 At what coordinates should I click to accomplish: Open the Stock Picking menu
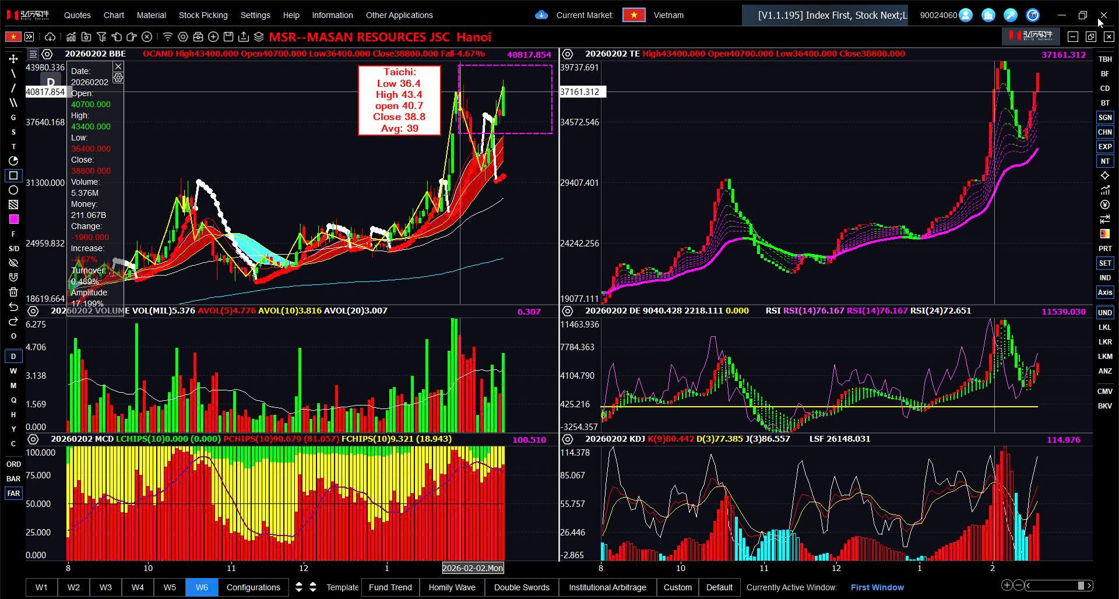(x=203, y=15)
